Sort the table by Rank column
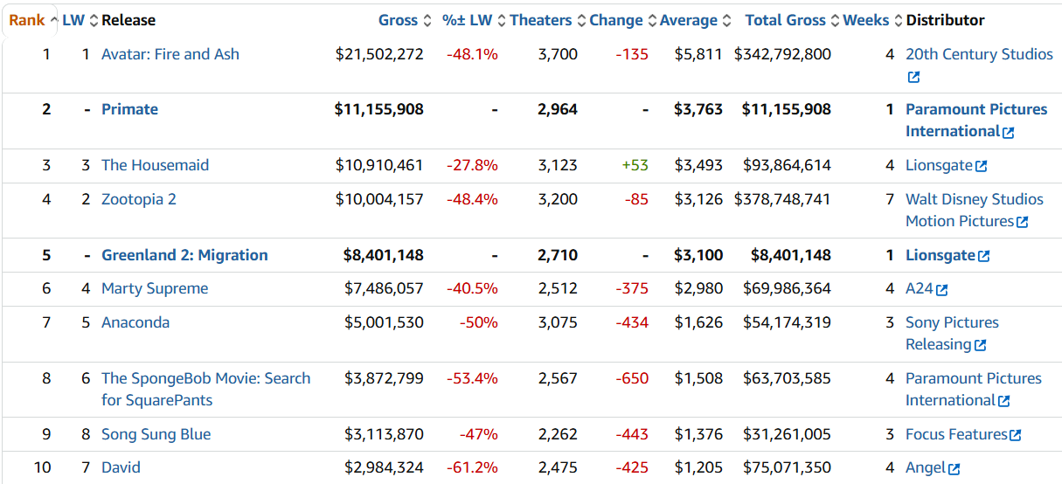1062x484 pixels. tap(27, 20)
